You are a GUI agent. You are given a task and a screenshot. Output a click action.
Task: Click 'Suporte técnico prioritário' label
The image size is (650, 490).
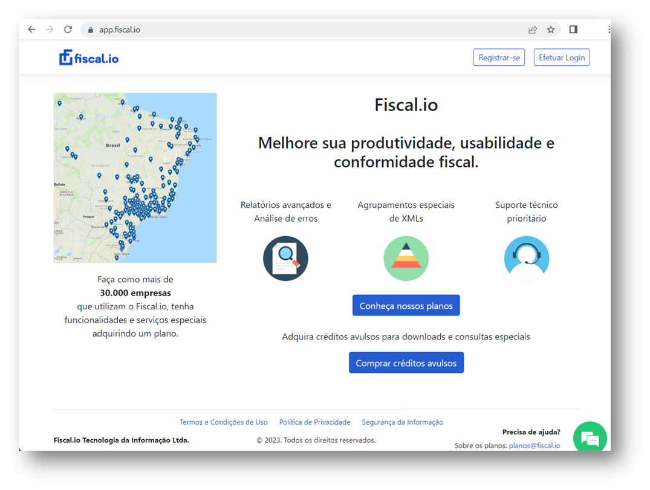tap(527, 211)
